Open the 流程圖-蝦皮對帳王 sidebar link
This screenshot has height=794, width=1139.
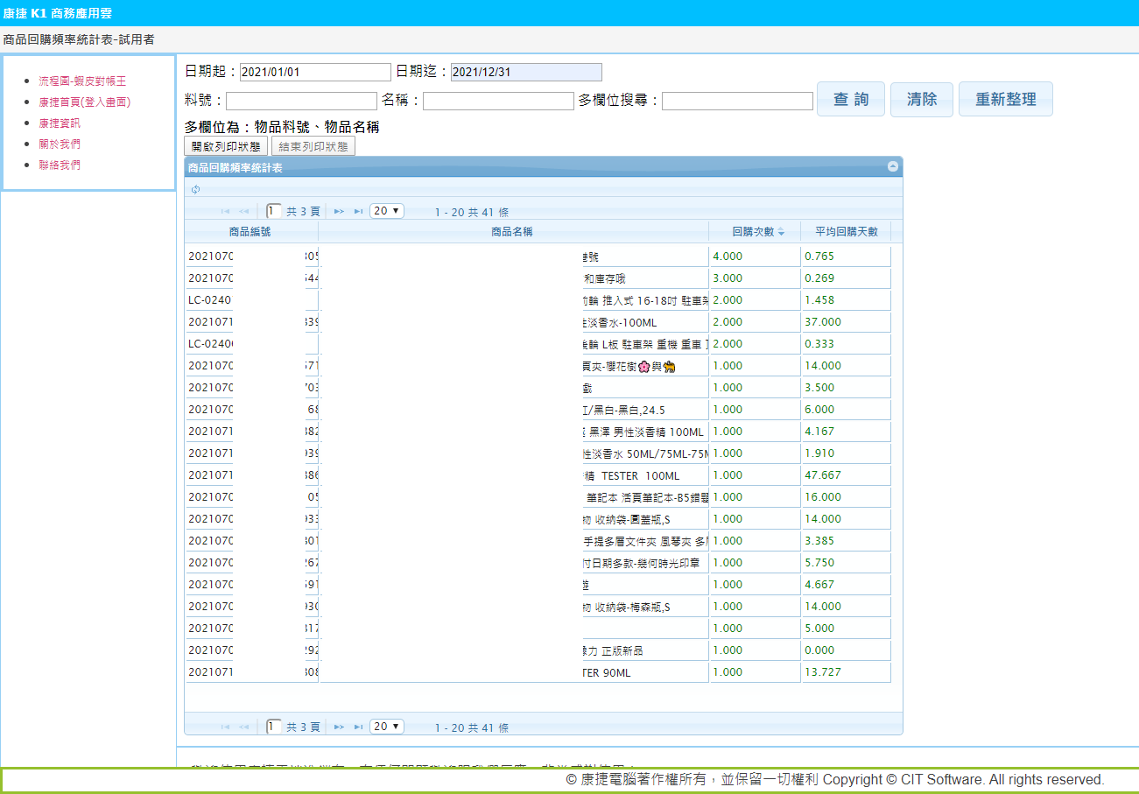pos(82,81)
